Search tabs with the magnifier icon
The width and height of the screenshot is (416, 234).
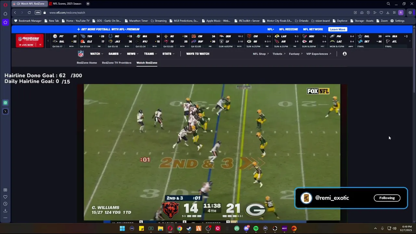click(388, 4)
